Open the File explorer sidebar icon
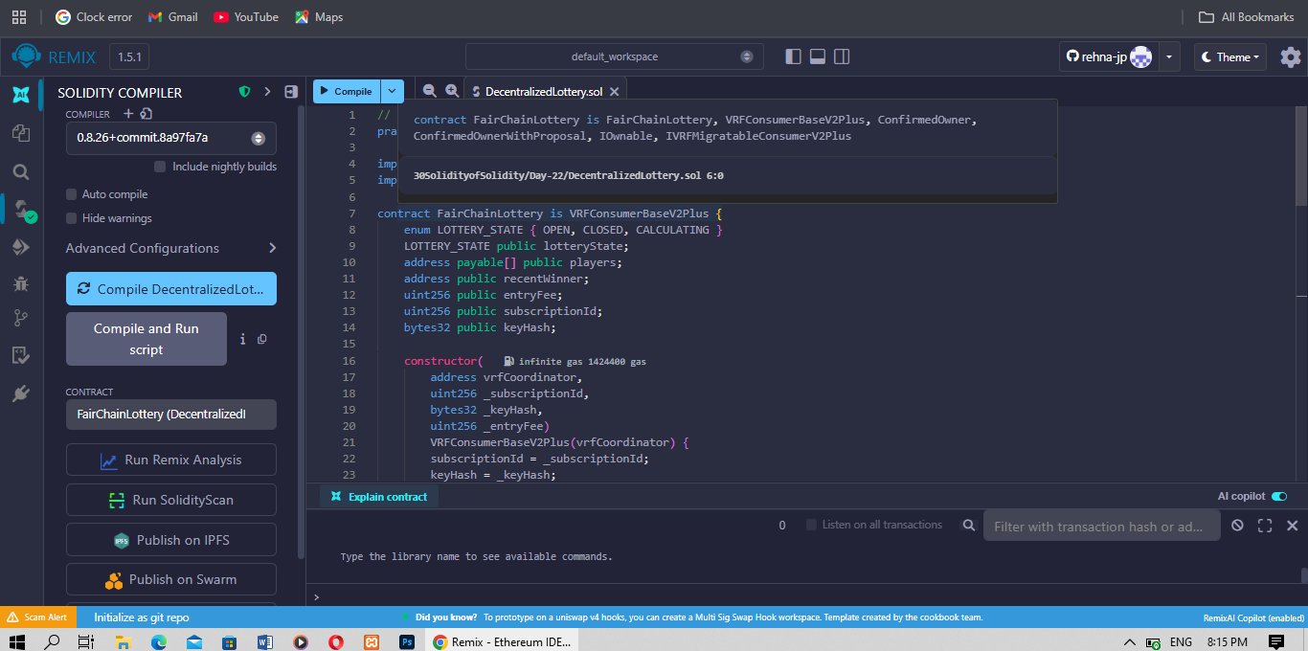The width and height of the screenshot is (1308, 651). 20,133
